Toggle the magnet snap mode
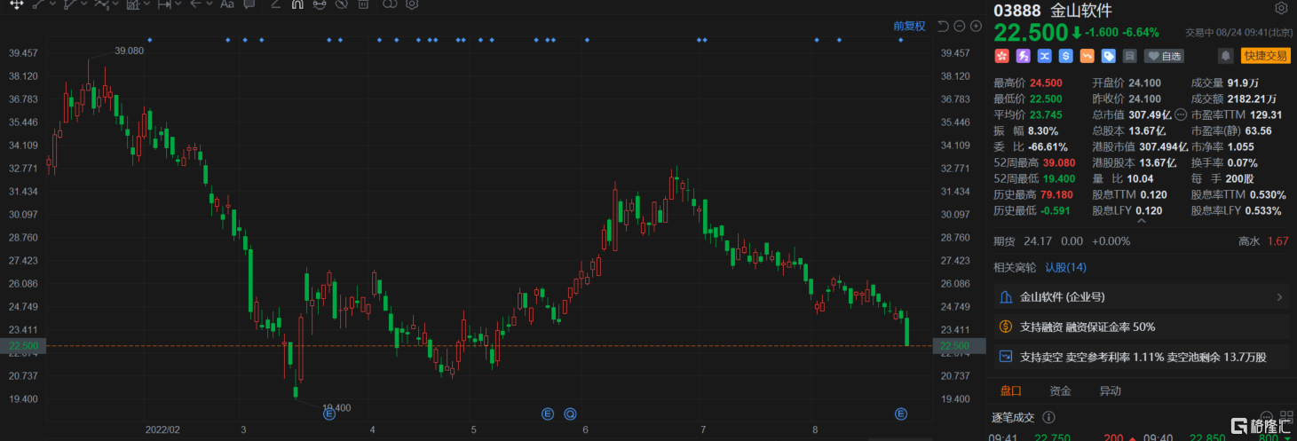Screen dimensions: 1297x441 click(x=297, y=4)
